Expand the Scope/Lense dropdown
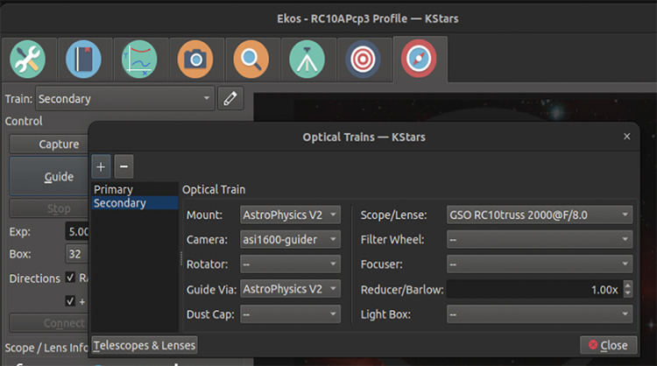Viewport: 657px width, 366px height. (x=540, y=215)
